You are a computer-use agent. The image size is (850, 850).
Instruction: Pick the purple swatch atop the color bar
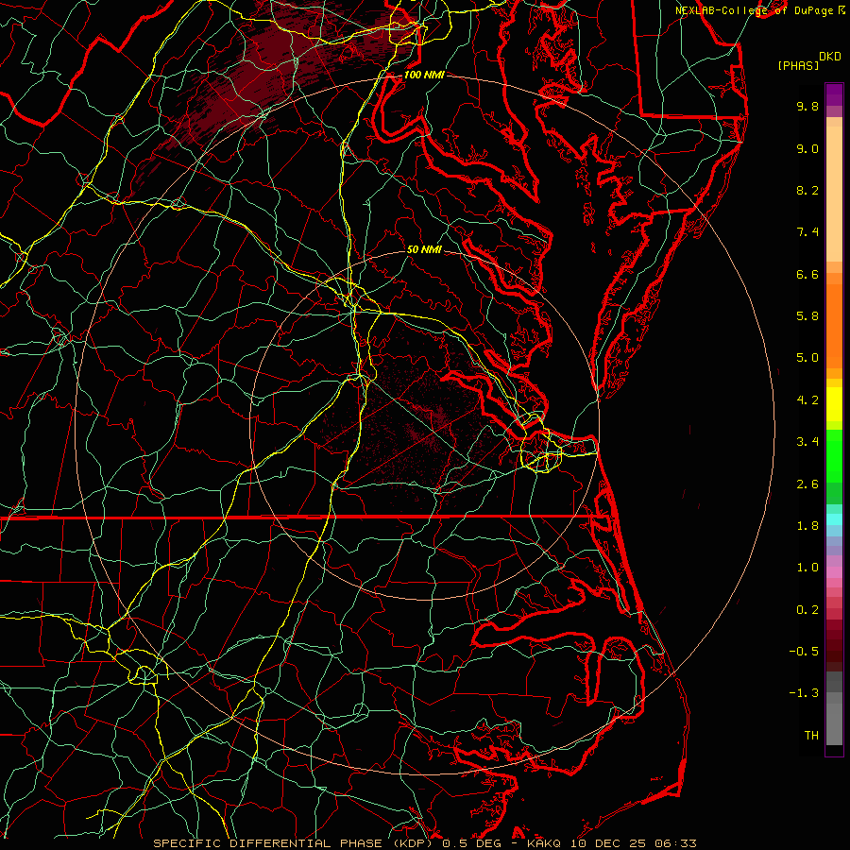coord(834,94)
